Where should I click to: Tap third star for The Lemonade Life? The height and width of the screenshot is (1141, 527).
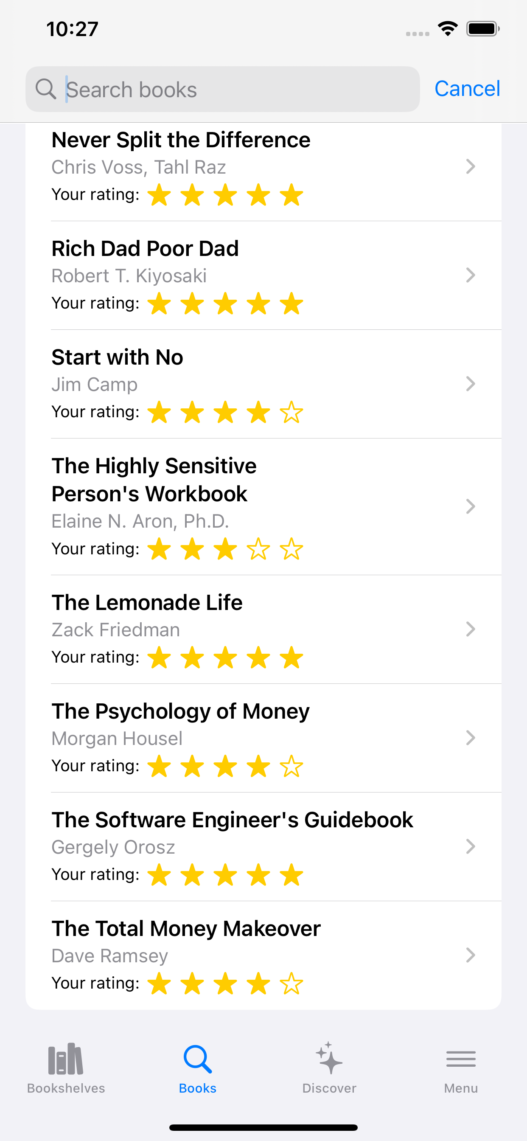coord(225,658)
